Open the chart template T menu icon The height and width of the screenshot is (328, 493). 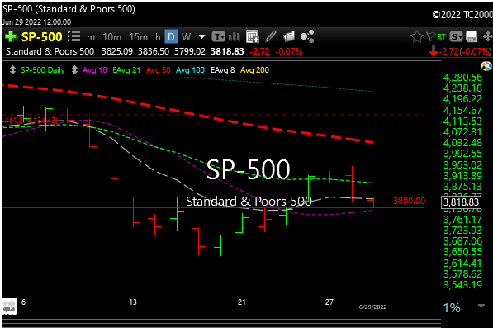[x=218, y=37]
